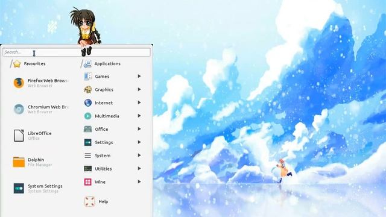Expand the Games submenu arrow

coord(139,77)
